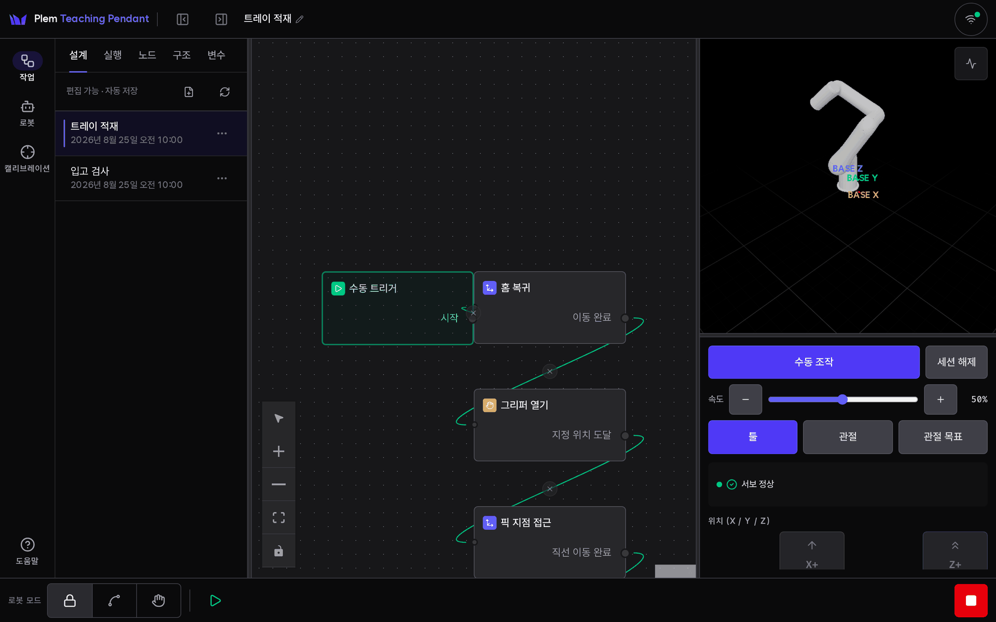996x622 pixels.
Task: Switch to the 변수 tab
Action: (216, 55)
